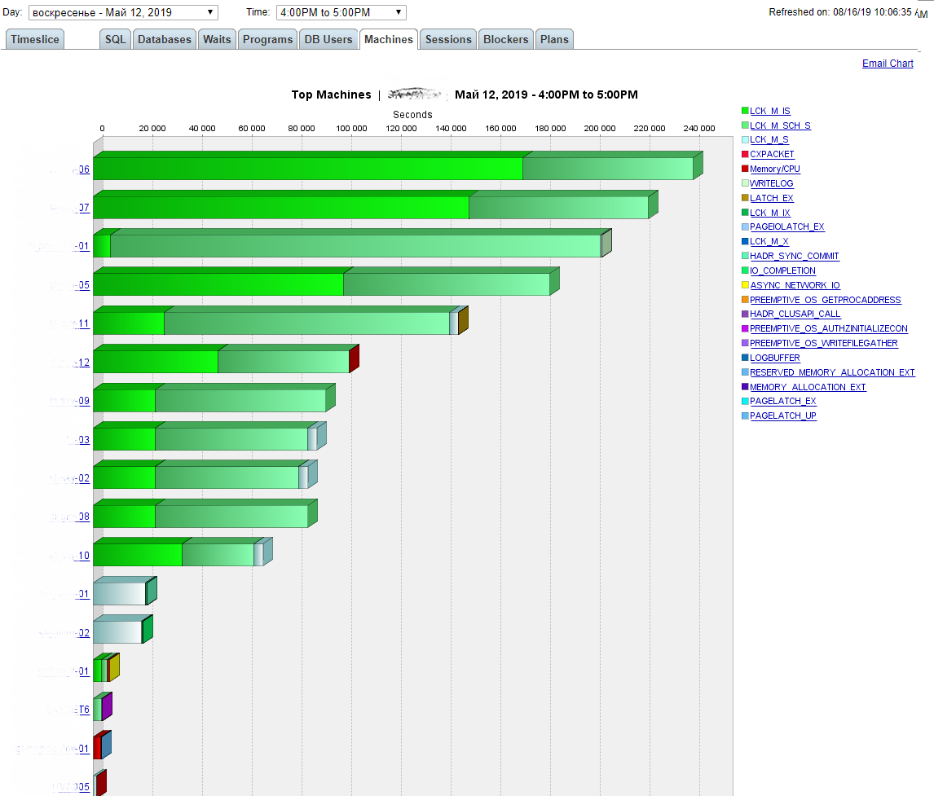934x796 pixels.
Task: Open the DB Users tab
Action: coord(328,39)
